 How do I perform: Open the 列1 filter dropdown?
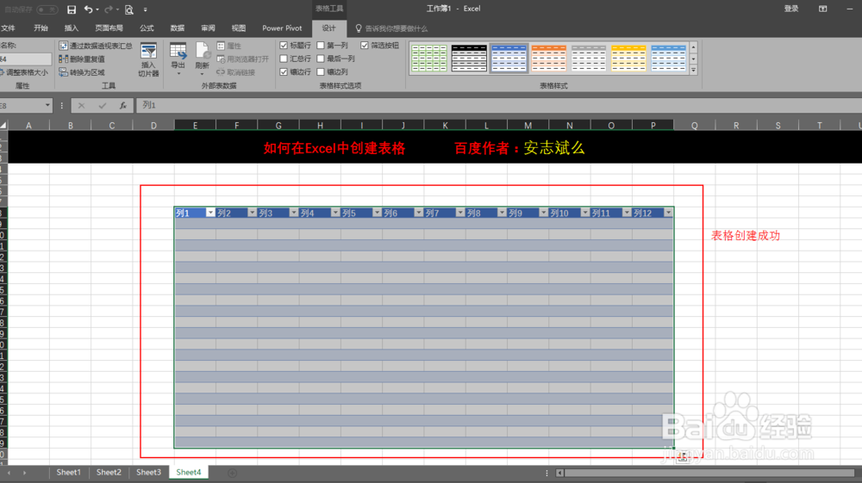pos(210,213)
